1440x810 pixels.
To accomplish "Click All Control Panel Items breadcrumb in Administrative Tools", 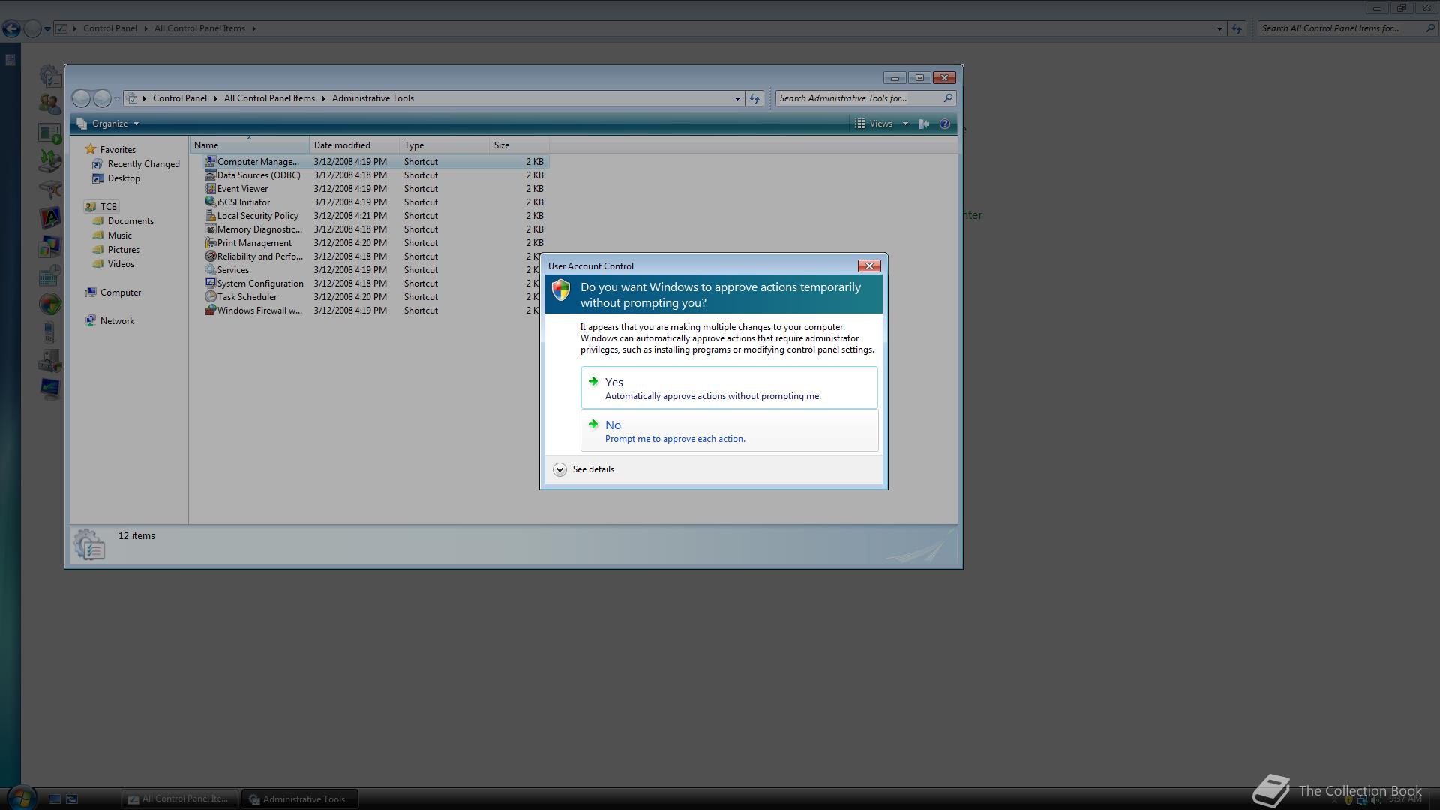I will 269,98.
